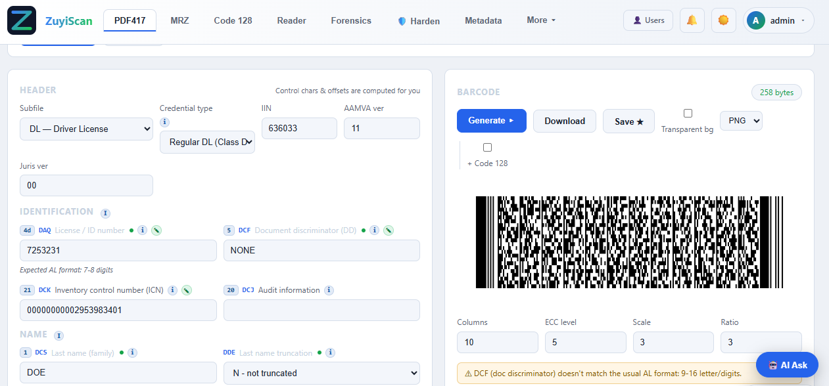Open the Code 128 tab
This screenshot has width=829, height=386.
click(x=233, y=20)
